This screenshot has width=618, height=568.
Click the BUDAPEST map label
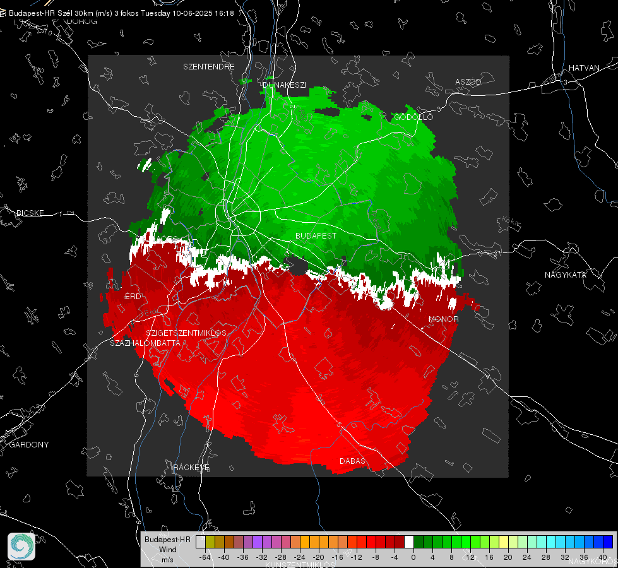point(316,235)
